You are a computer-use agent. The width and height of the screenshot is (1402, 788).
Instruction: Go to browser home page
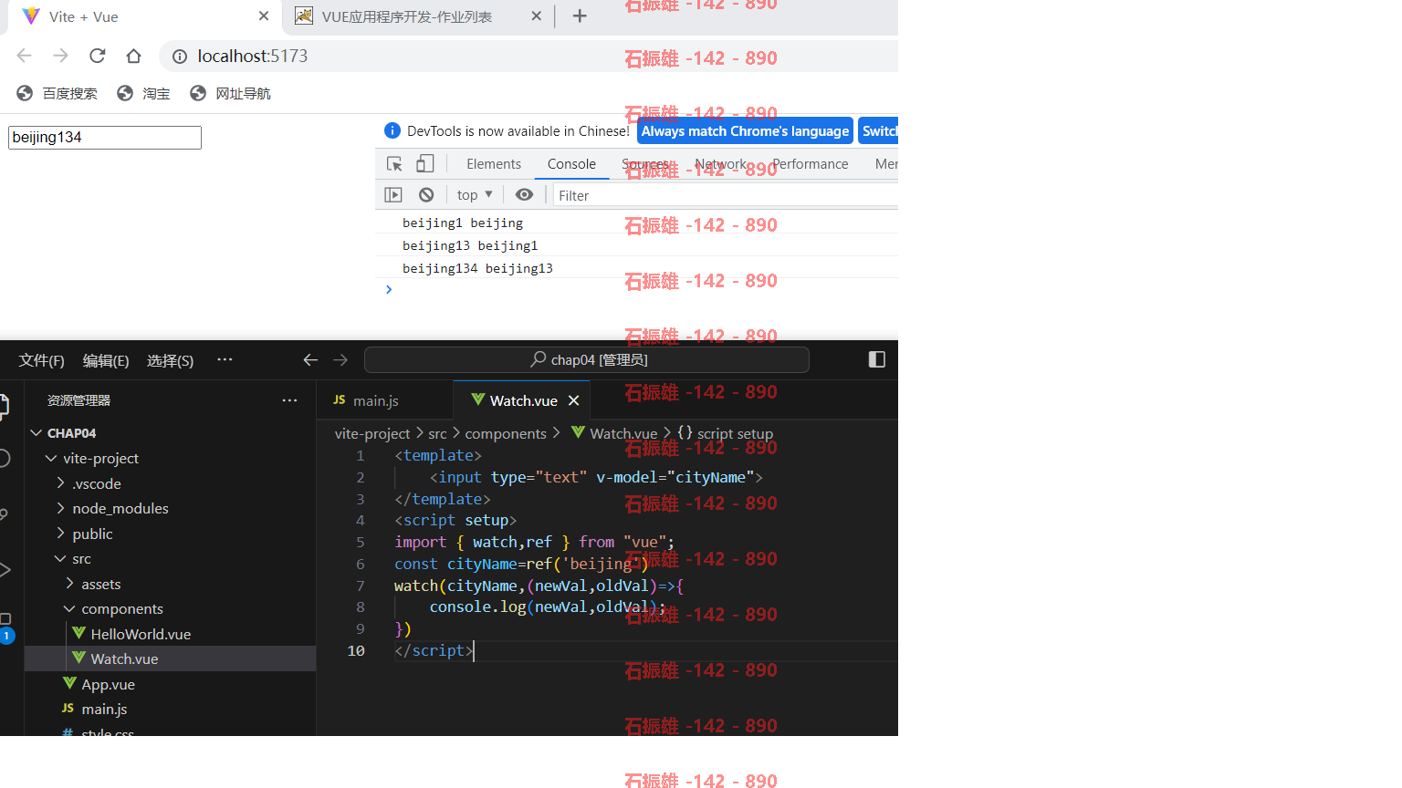134,56
